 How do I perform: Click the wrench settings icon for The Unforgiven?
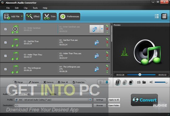point(107,66)
